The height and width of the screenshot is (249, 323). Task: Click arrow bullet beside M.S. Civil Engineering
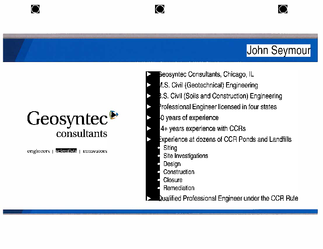click(149, 85)
